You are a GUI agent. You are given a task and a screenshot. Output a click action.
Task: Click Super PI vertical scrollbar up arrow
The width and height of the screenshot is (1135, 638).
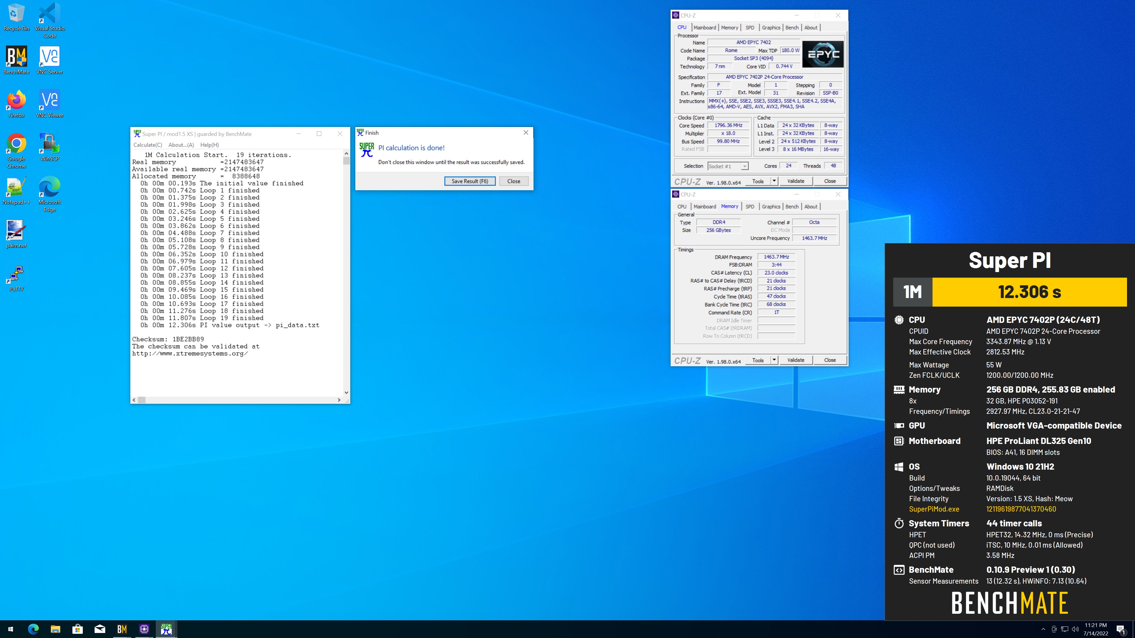point(346,154)
